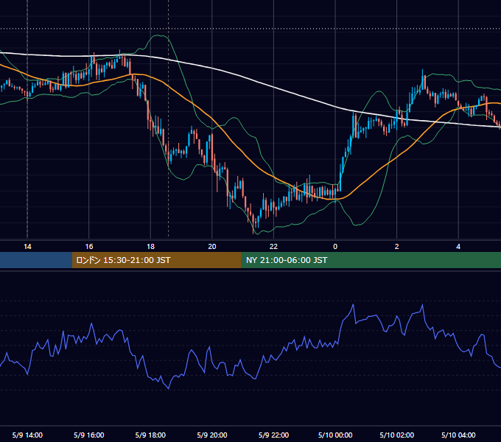Click the 5/10 02:00 date label
Viewport: 501px width, 442px height.
tap(396, 435)
